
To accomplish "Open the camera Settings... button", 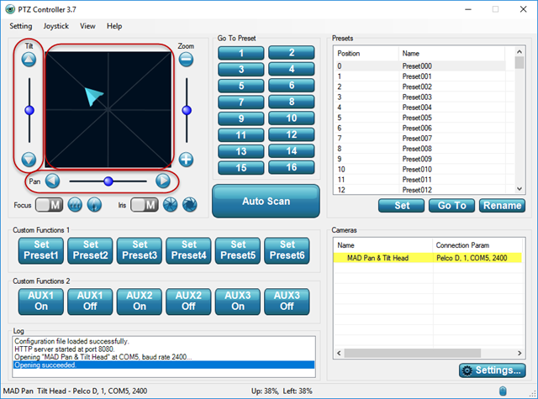I will click(493, 370).
